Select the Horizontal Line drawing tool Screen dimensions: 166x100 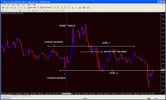point(13,11)
